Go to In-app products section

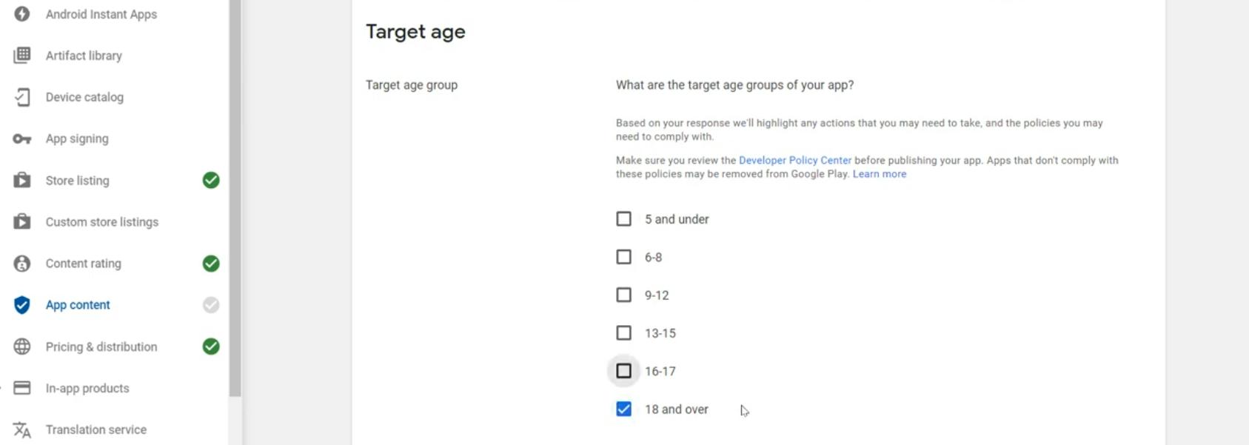point(87,388)
